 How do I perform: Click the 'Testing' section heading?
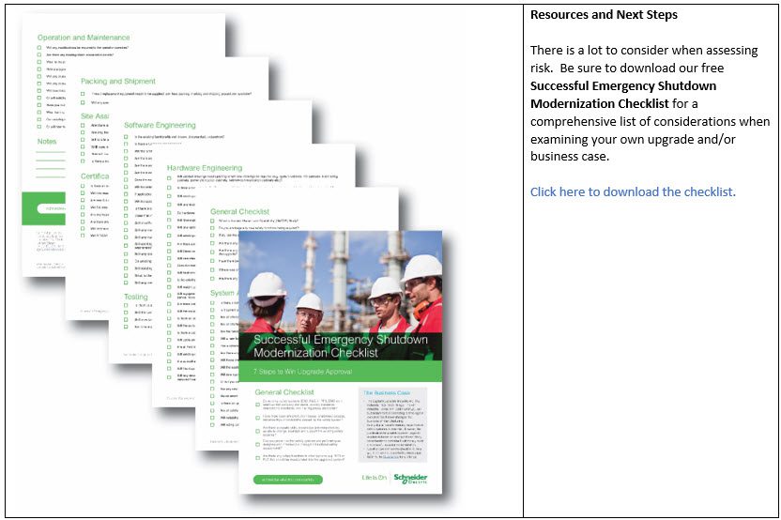(135, 297)
